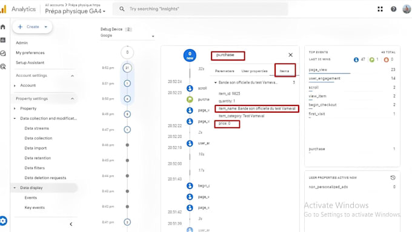Open the Advertising icon in left rail
Screen dimensions: 412x232
pyautogui.click(x=3, y=67)
